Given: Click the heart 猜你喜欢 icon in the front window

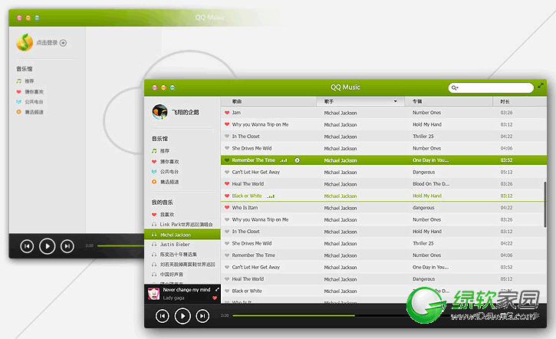Looking at the screenshot, I should point(154,161).
